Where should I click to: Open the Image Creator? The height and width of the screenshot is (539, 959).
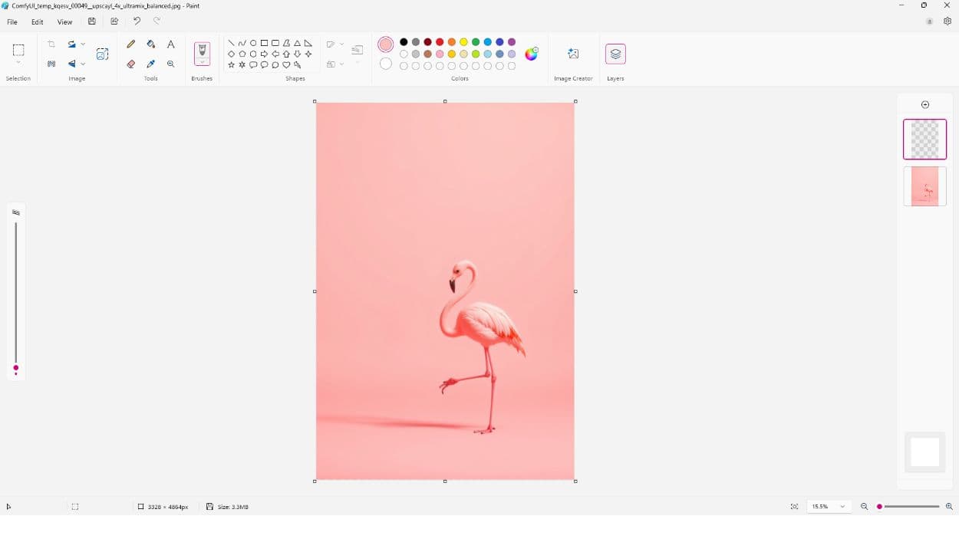click(x=573, y=54)
